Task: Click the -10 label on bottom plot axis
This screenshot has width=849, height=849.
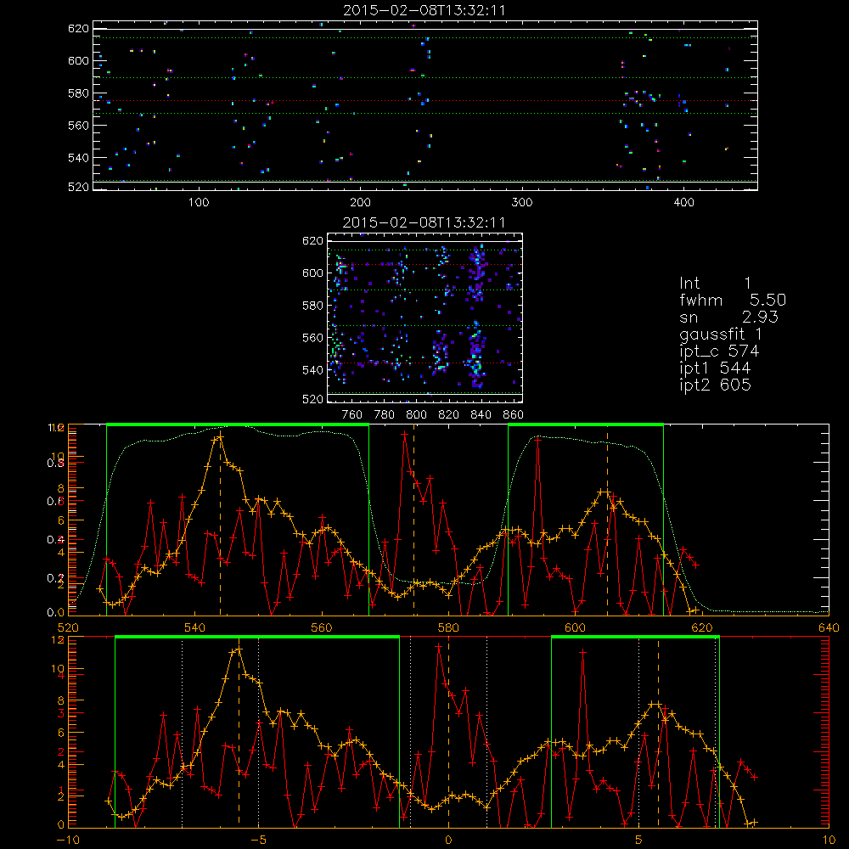Action: 67,841
